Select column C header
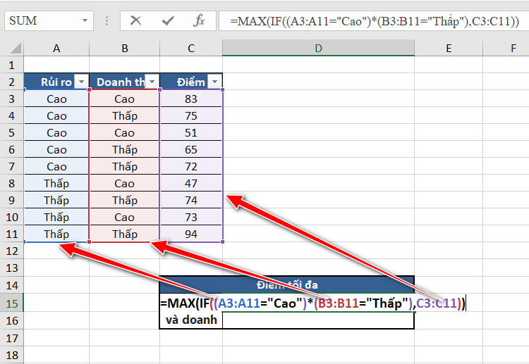 [x=191, y=48]
